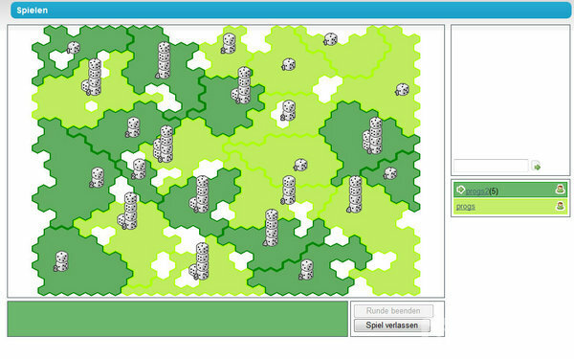Click the avatar icon in progs row
574x359 pixels.
pos(560,206)
